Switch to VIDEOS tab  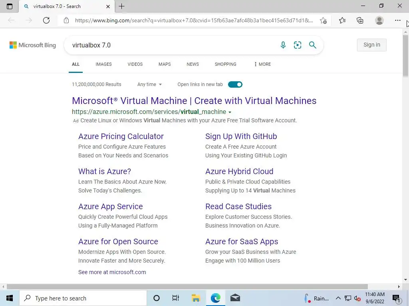tap(135, 64)
